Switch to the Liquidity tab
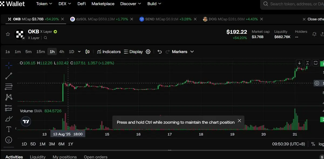 point(38,157)
